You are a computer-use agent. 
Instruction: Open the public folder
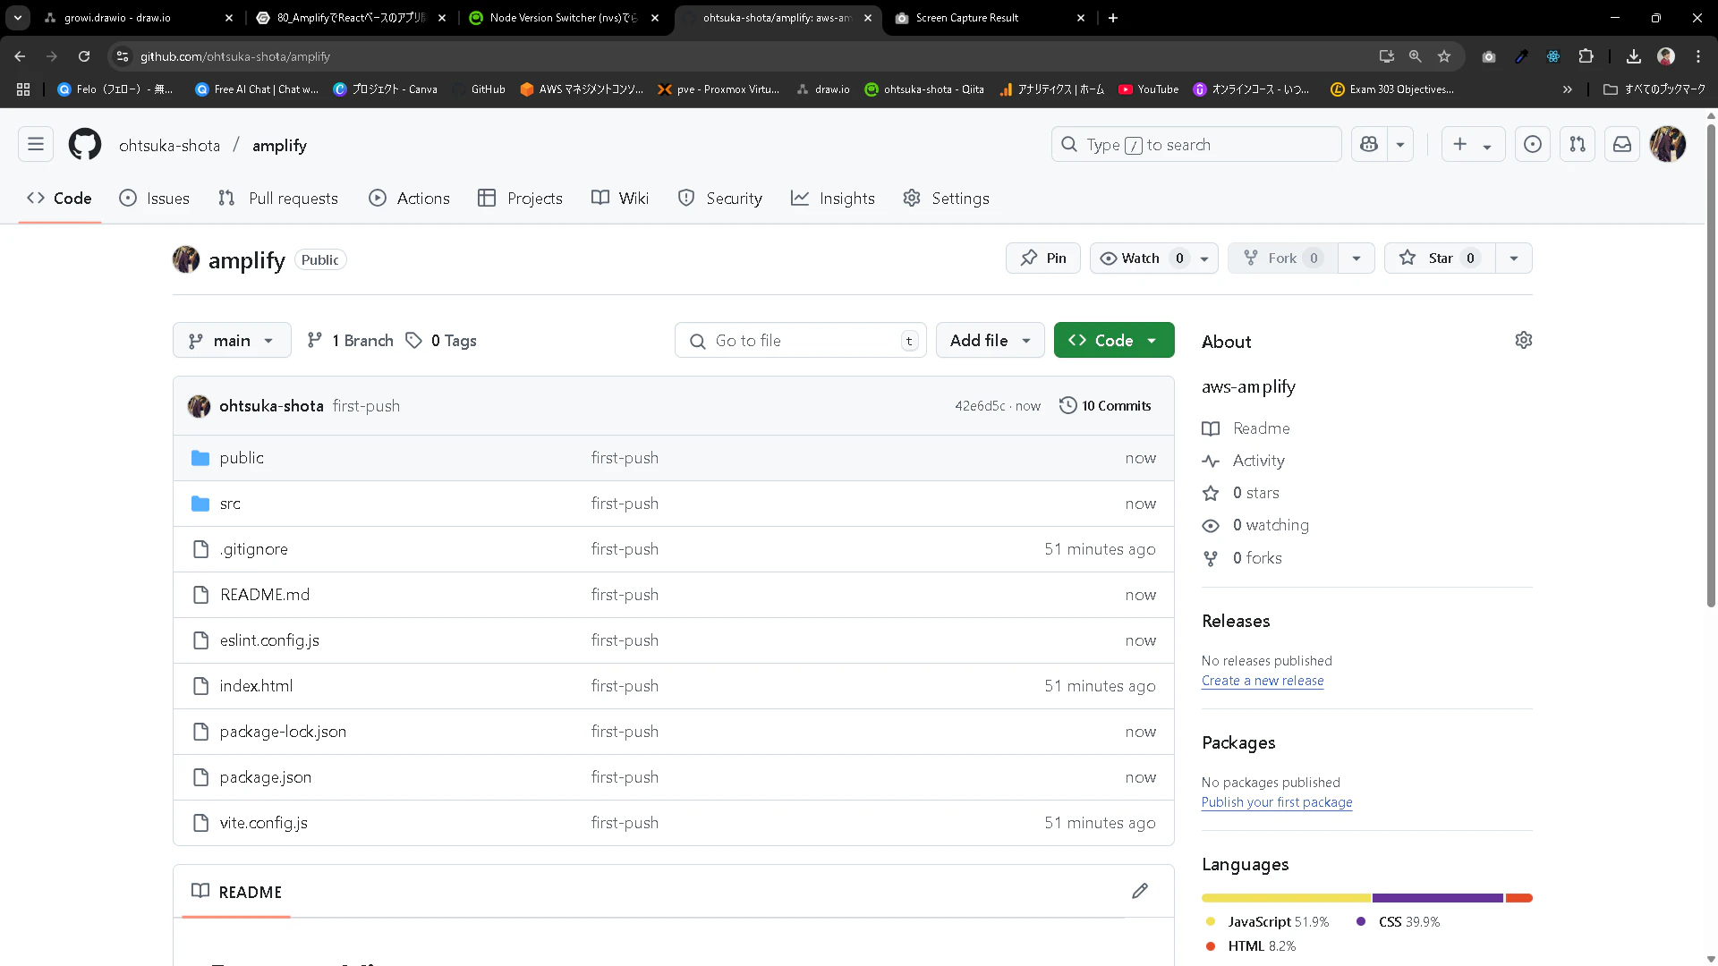[242, 458]
